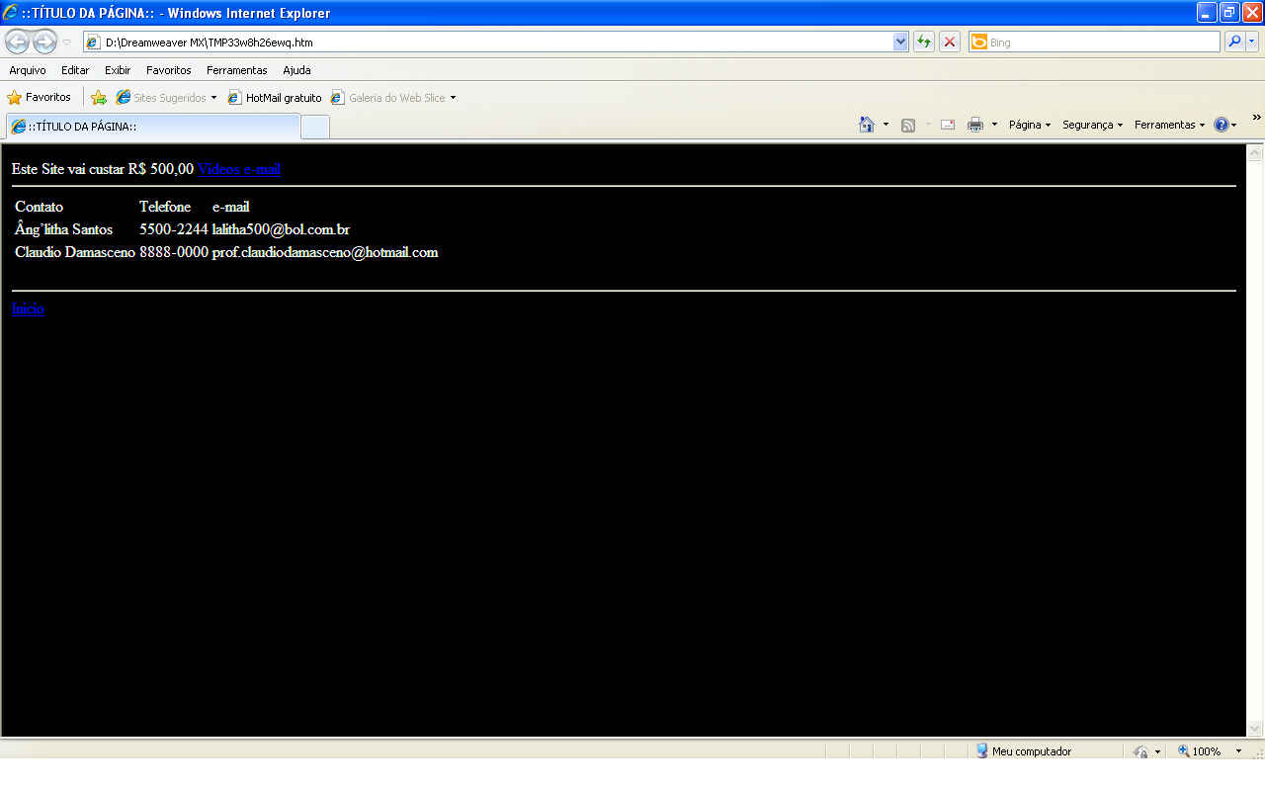
Task: Click the Back navigation button
Action: [18, 42]
